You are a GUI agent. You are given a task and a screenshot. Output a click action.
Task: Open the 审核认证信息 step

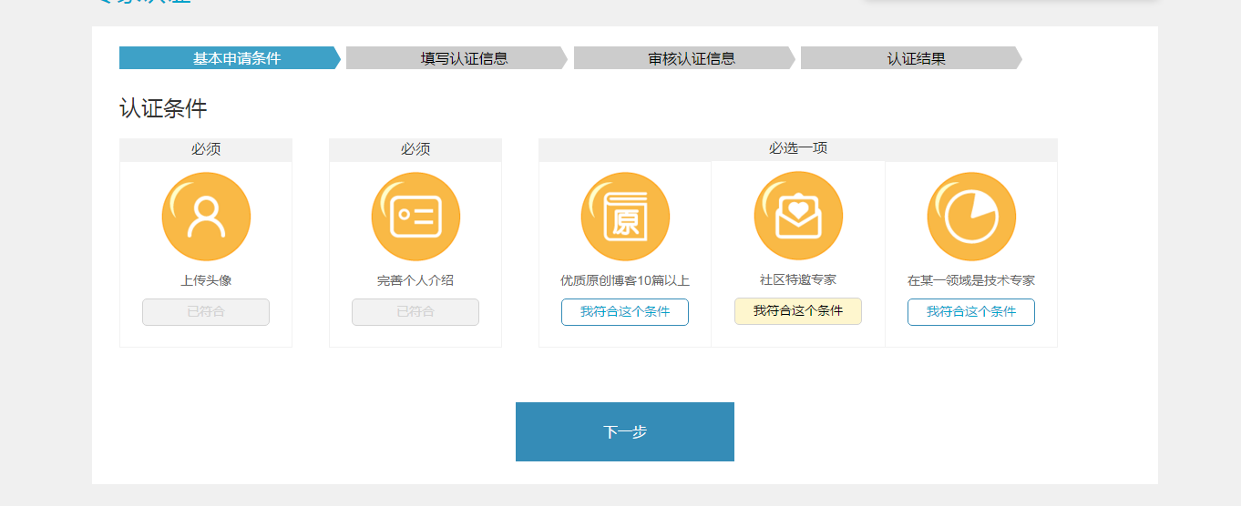(685, 58)
